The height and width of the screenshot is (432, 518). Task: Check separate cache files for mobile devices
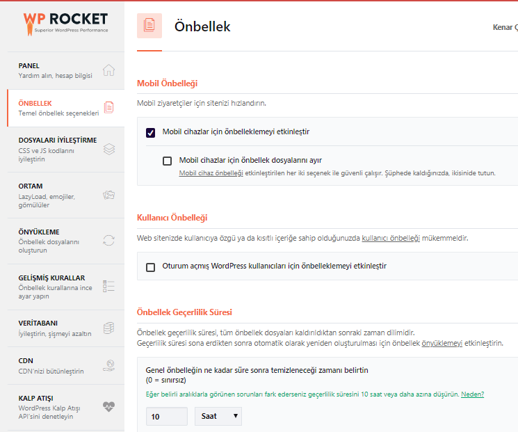[x=167, y=161]
